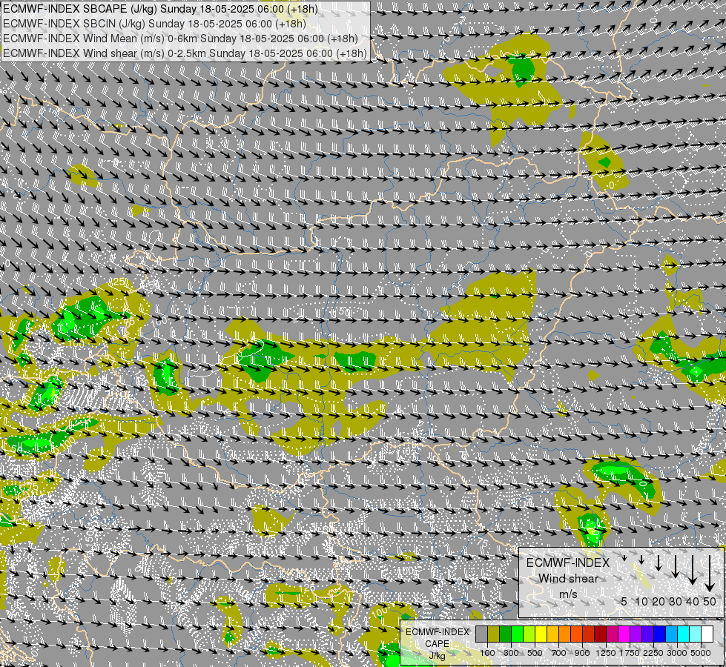Click the 5 m/s arrow in the Wind shear legend

click(624, 558)
